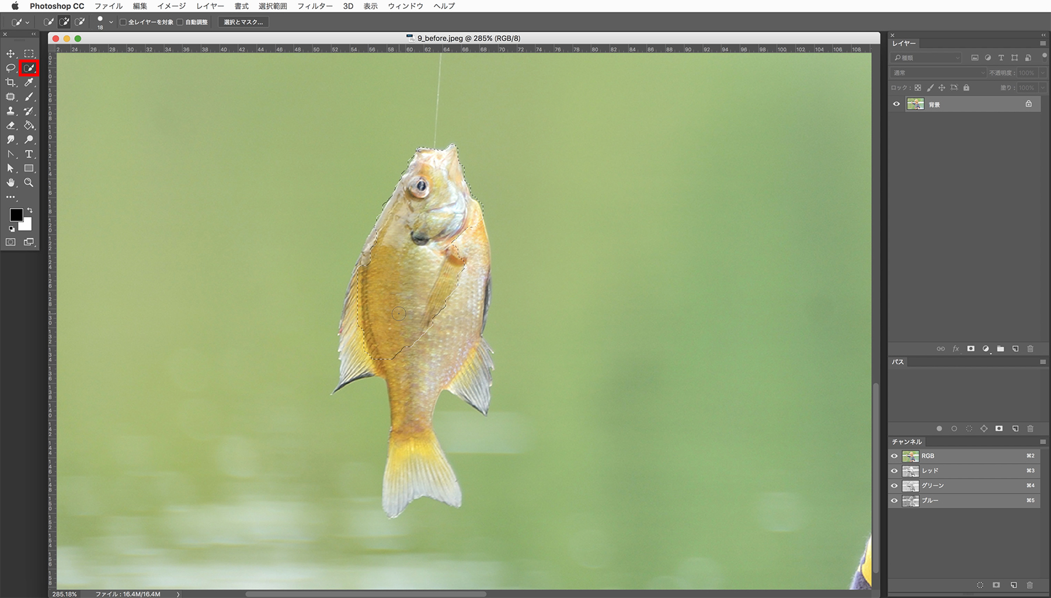
Task: Select the History Brush tool
Action: tap(29, 111)
